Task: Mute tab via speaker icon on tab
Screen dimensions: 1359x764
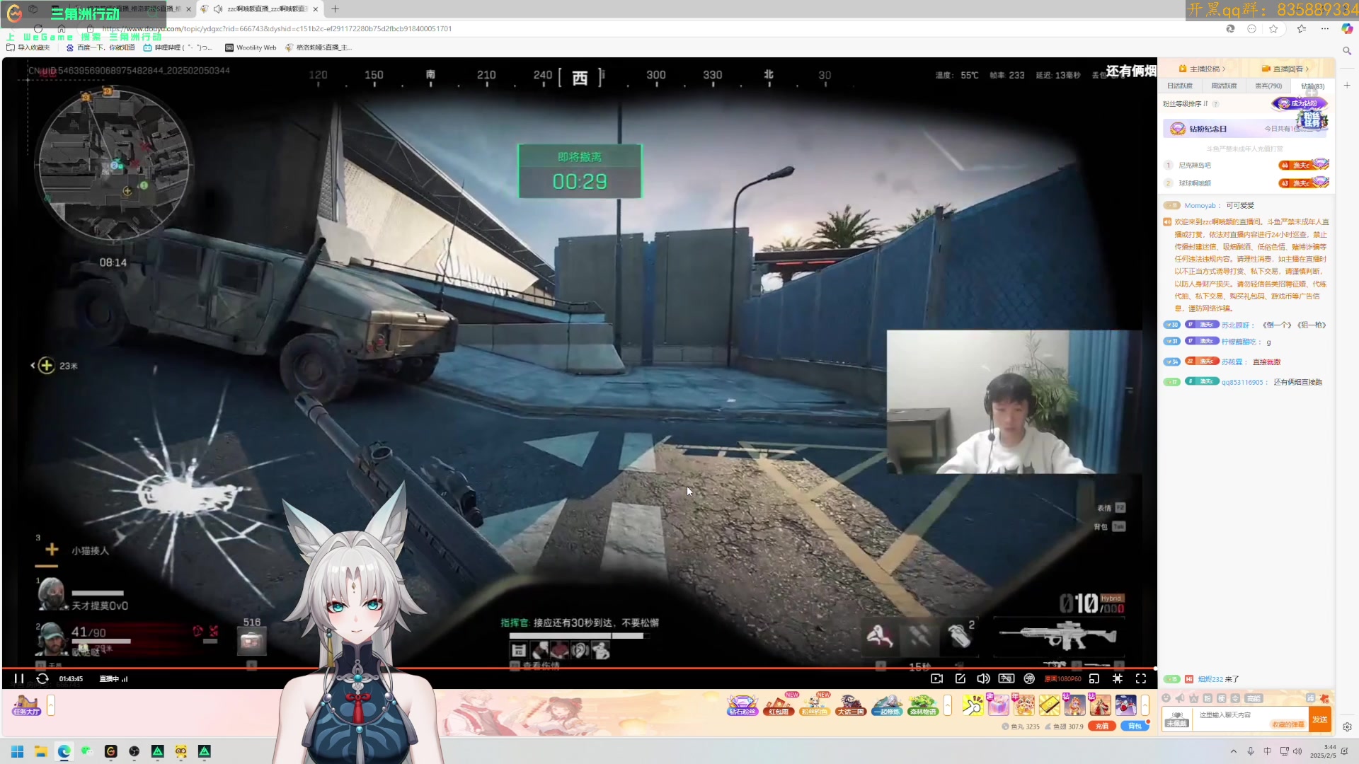Action: (x=218, y=9)
